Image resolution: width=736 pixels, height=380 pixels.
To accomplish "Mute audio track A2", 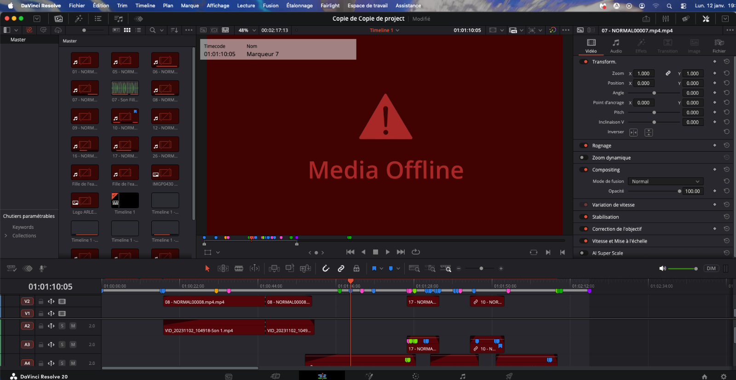I will (73, 326).
